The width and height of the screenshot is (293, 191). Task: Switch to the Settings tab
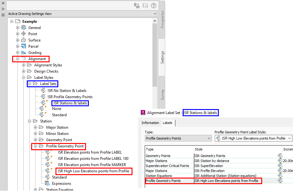point(162,57)
